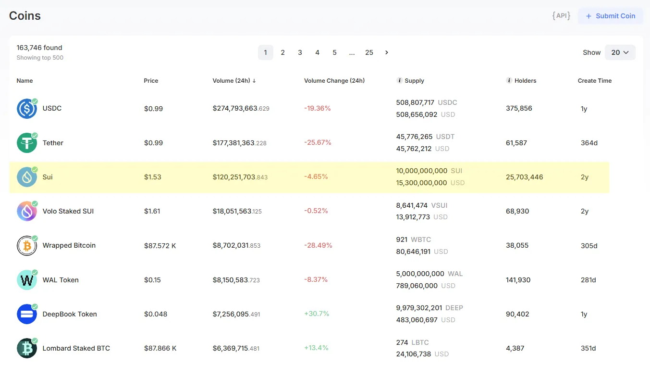Click the USDC coin logo icon

pos(27,109)
